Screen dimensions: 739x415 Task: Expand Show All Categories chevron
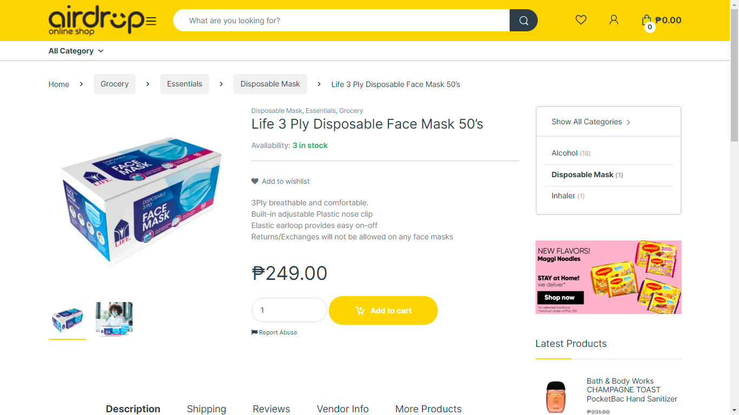tap(628, 122)
